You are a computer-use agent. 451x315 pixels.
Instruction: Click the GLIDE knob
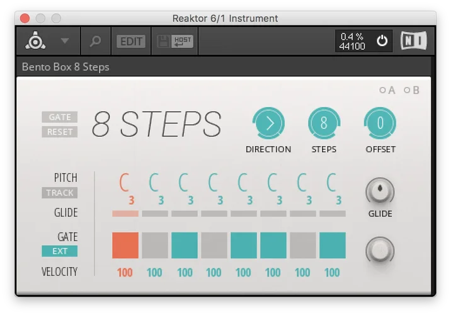point(380,192)
